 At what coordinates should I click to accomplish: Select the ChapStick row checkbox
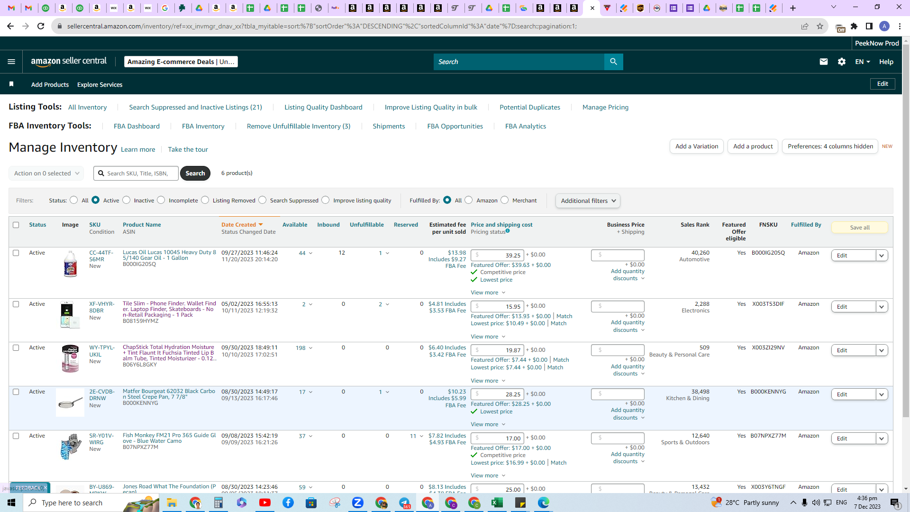[x=16, y=347]
